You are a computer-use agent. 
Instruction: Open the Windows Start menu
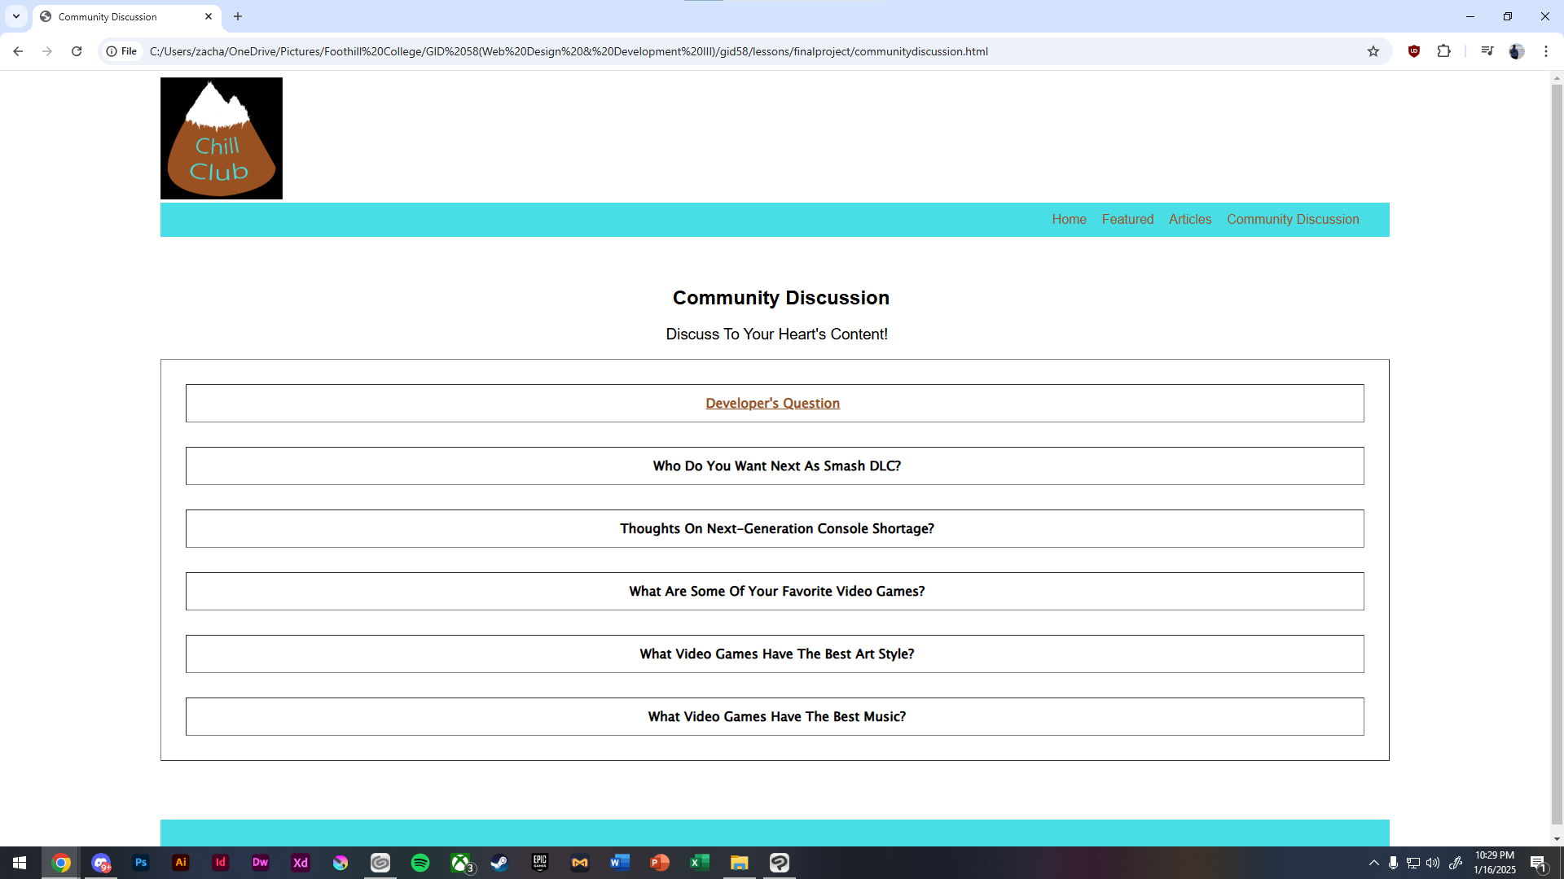click(x=20, y=863)
